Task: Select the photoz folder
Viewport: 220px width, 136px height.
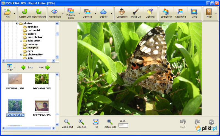Action: point(28,23)
